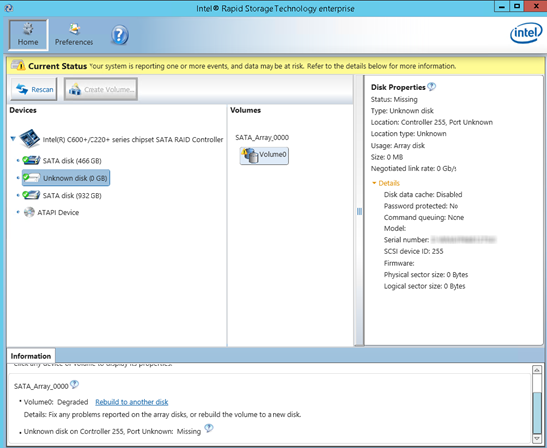Click the Rebuild to another disk link
Viewport: 547px width, 448px height.
(x=132, y=402)
